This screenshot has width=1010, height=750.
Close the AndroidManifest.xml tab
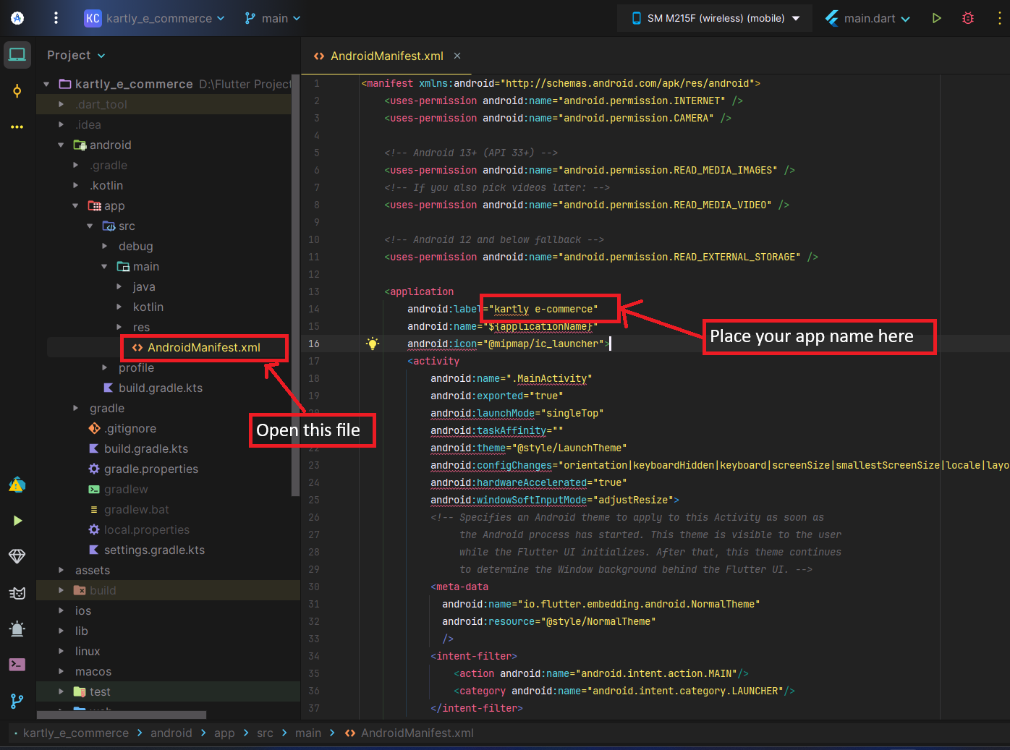tap(457, 56)
